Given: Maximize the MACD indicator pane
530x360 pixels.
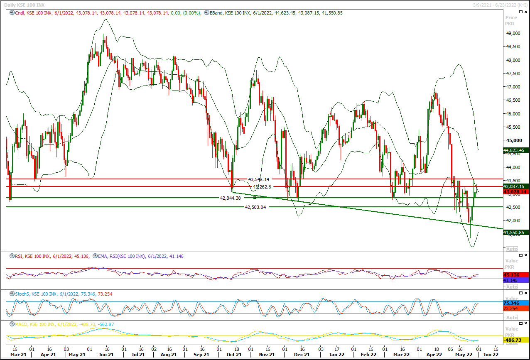Looking at the screenshot, I should [x=521, y=323].
